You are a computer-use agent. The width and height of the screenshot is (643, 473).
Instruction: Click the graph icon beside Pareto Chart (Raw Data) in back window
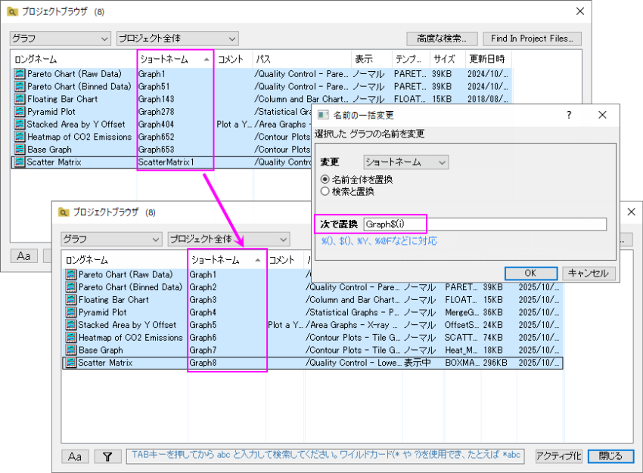pyautogui.click(x=19, y=74)
